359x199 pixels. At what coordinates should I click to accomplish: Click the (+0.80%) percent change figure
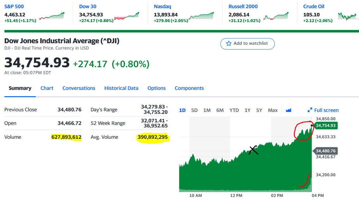[x=130, y=64]
